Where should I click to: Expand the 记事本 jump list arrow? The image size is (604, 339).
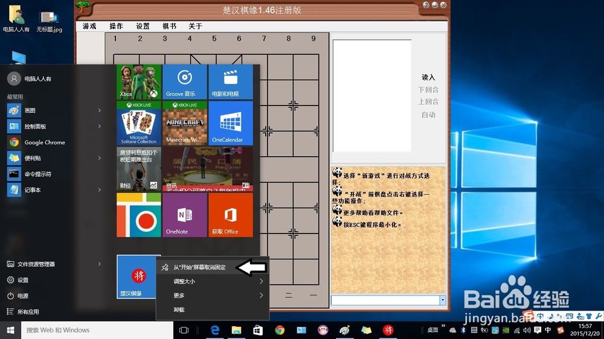(x=100, y=189)
